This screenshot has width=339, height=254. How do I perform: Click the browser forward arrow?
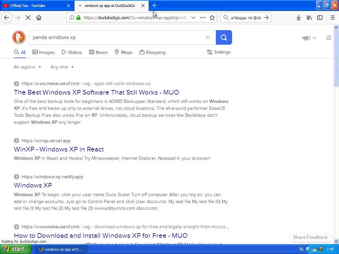[18, 18]
